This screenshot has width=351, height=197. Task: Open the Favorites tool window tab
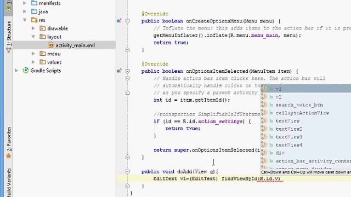[x=9, y=139]
